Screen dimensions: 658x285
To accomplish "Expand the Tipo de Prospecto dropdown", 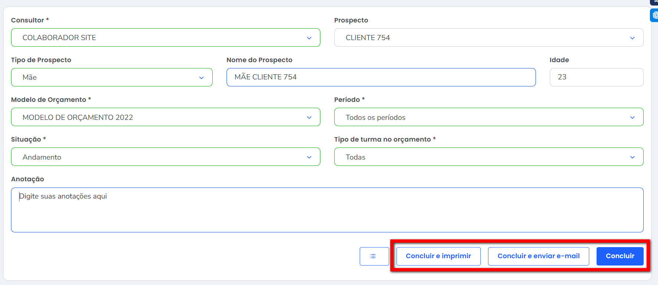I will tap(112, 77).
